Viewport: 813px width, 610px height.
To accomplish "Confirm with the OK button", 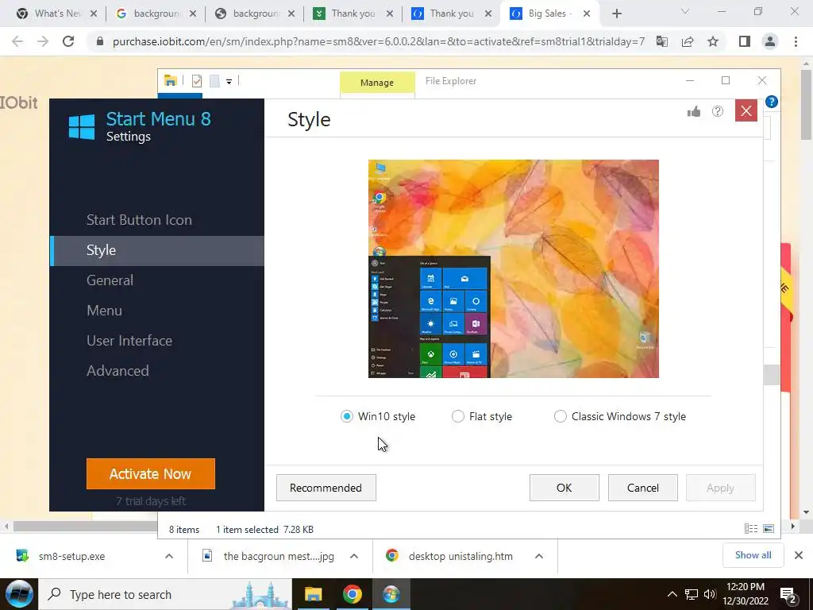I will (564, 488).
